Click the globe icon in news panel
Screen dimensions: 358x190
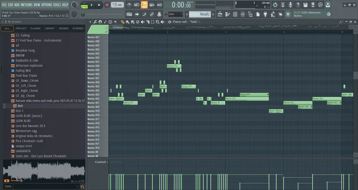point(329,14)
